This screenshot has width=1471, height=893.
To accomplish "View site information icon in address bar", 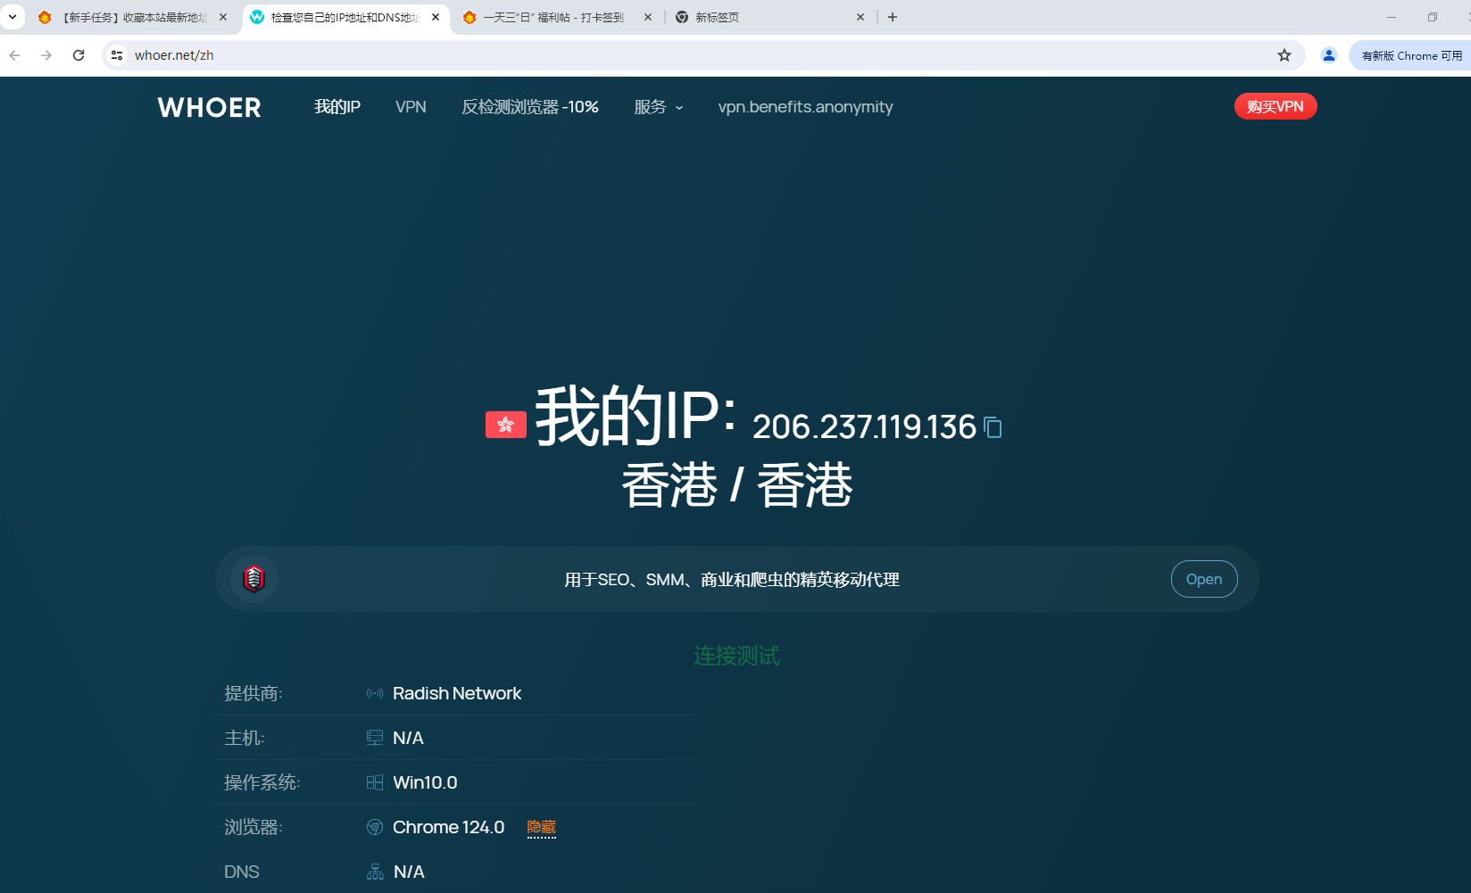I will click(x=117, y=55).
